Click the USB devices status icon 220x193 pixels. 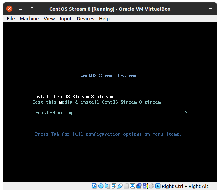pyautogui.click(x=120, y=186)
